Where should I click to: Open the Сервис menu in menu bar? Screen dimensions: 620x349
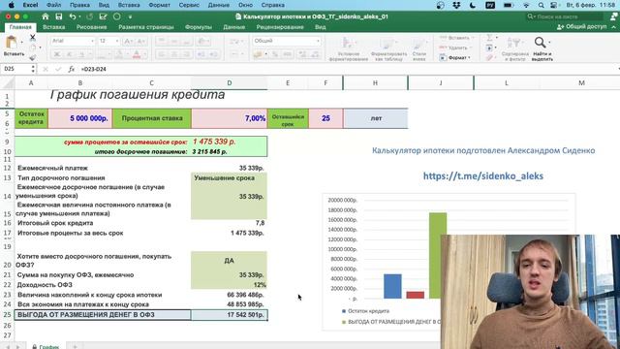pyautogui.click(x=189, y=5)
